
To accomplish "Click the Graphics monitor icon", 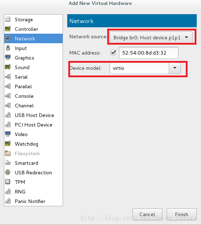I will click(x=8, y=57).
